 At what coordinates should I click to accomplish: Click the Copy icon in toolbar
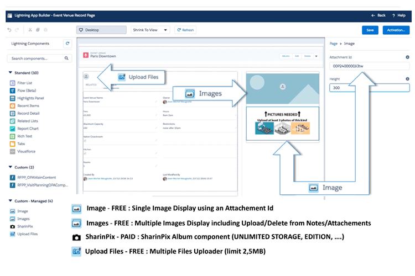pos(38,30)
